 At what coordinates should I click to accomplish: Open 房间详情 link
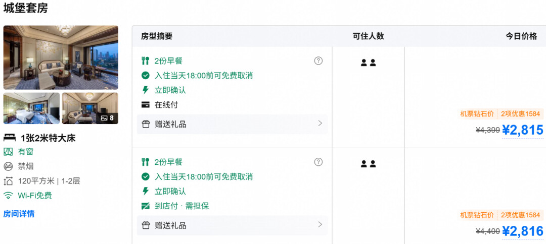[x=19, y=214]
